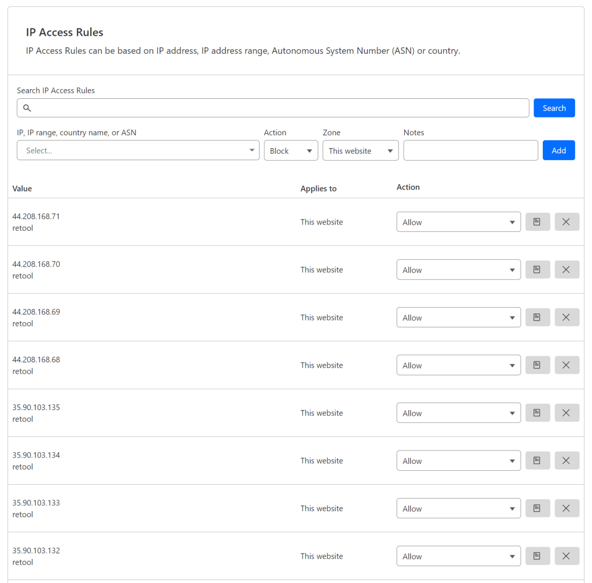Open notes icon for 35.90.103.134 rule
The height and width of the screenshot is (583, 592).
537,460
